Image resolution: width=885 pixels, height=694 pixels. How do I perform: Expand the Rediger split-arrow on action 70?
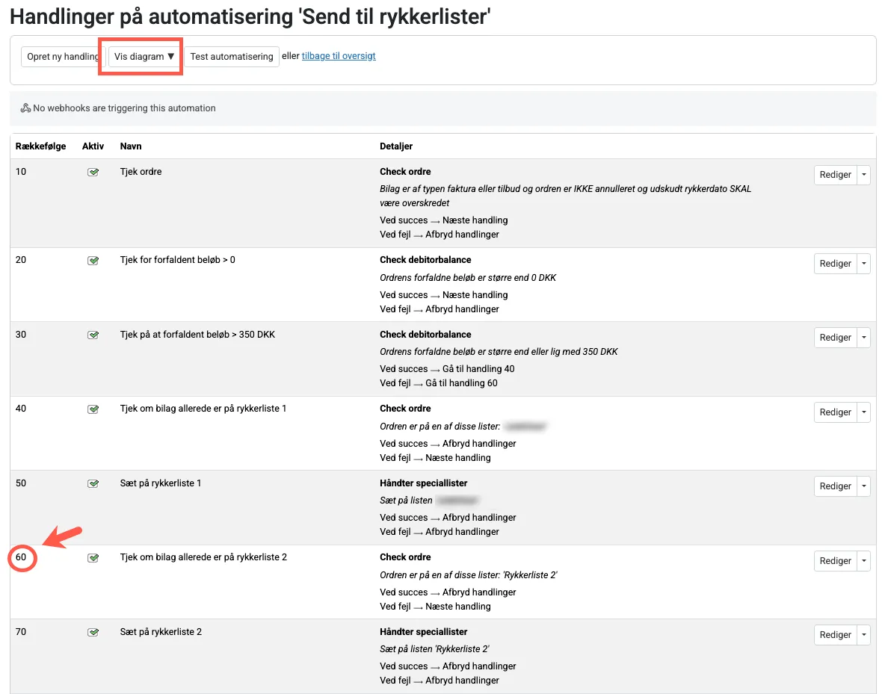[x=863, y=634]
